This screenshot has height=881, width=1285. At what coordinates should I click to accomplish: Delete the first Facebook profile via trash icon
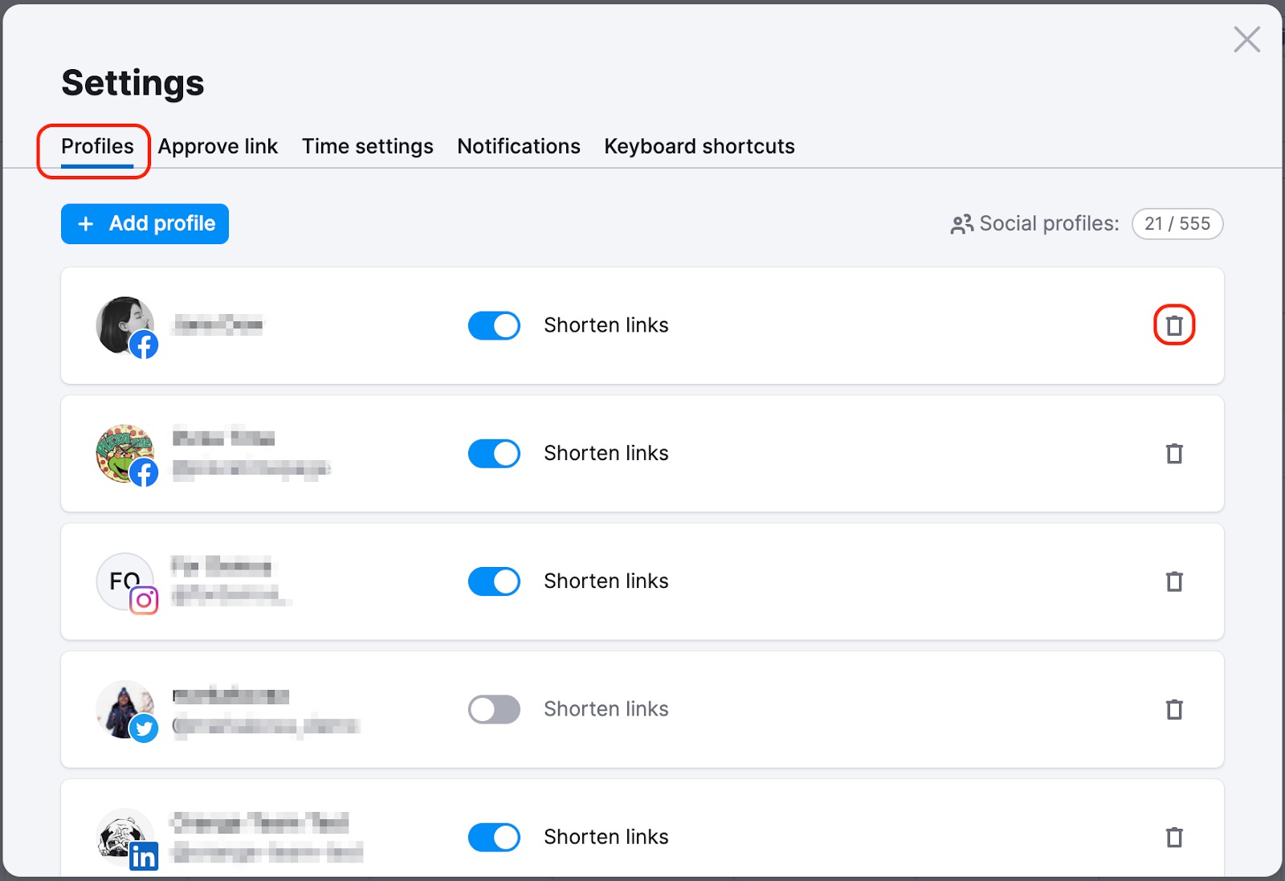(x=1174, y=325)
